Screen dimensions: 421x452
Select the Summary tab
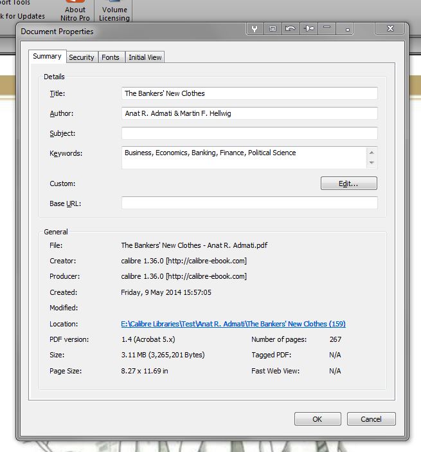point(47,56)
